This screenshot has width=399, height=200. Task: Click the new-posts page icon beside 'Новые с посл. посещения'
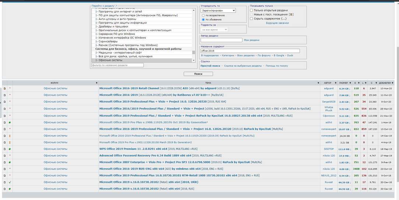pyautogui.click(x=291, y=14)
